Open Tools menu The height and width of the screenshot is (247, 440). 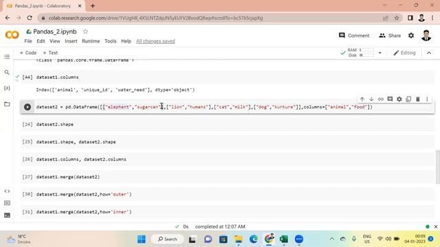pyautogui.click(x=110, y=41)
